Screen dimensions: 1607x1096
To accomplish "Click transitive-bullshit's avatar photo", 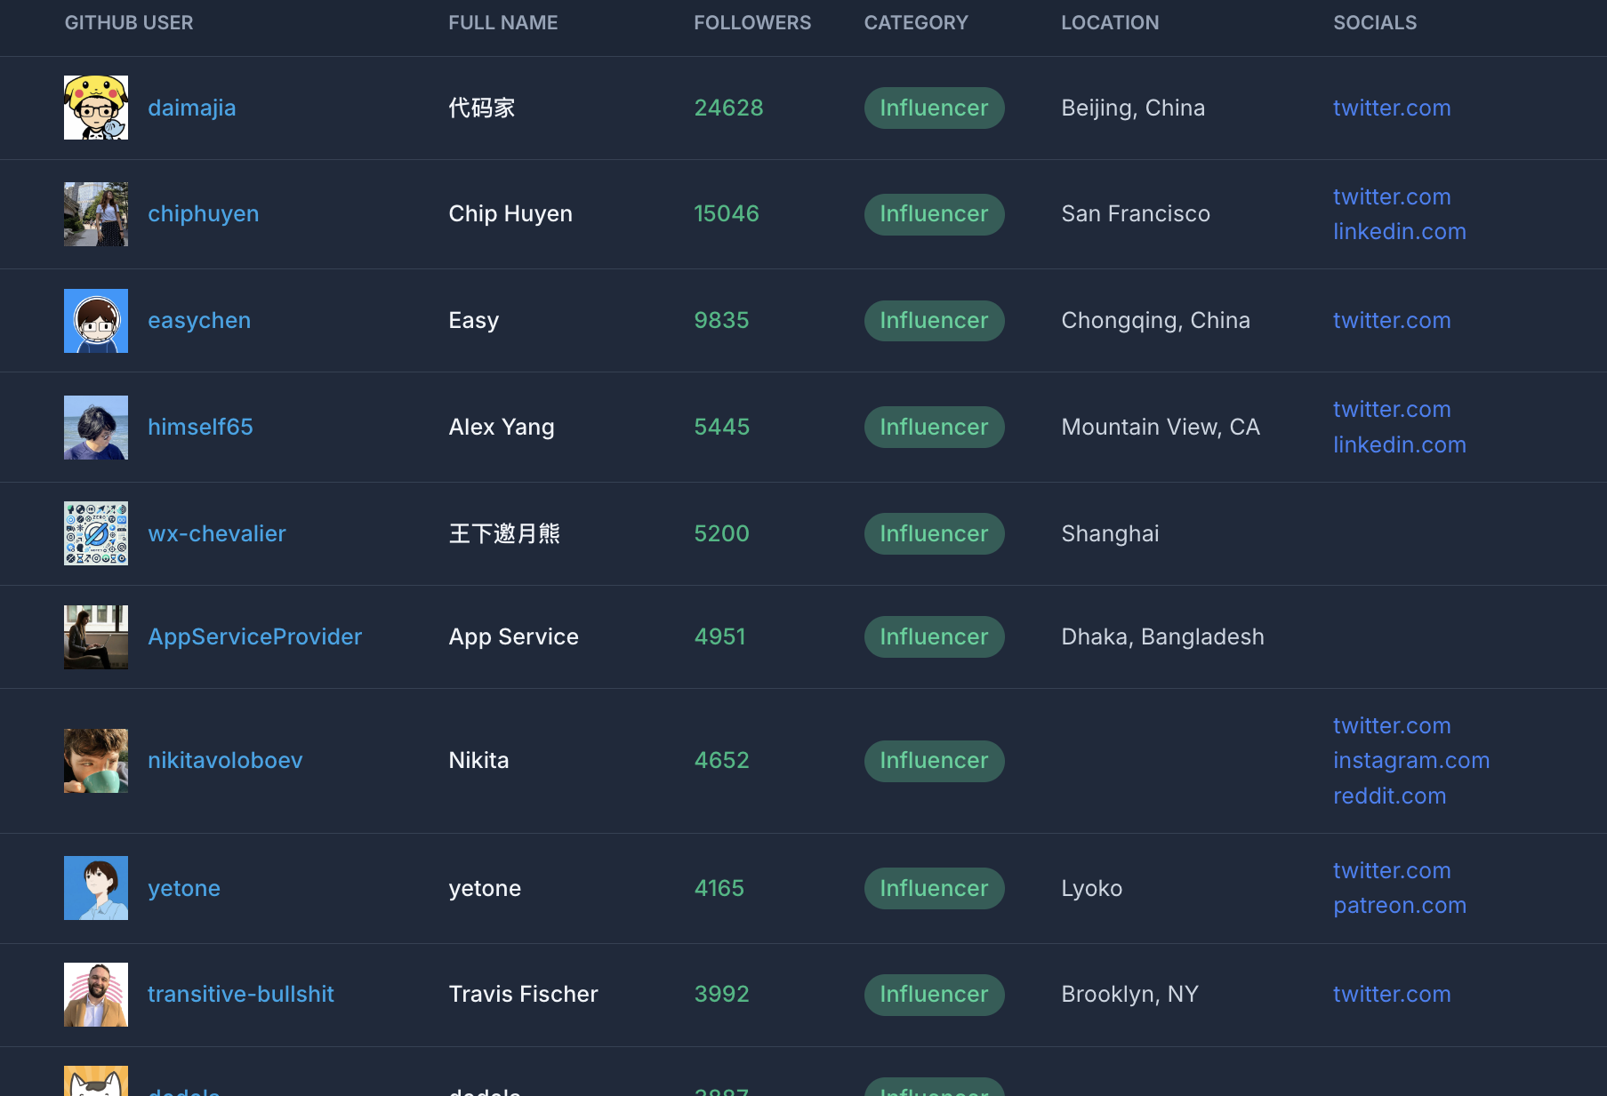I will tap(96, 995).
